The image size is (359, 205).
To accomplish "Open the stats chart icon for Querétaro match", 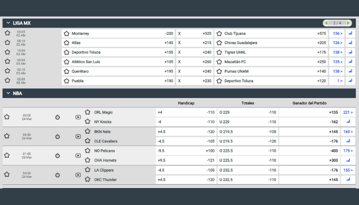I will [x=350, y=71].
